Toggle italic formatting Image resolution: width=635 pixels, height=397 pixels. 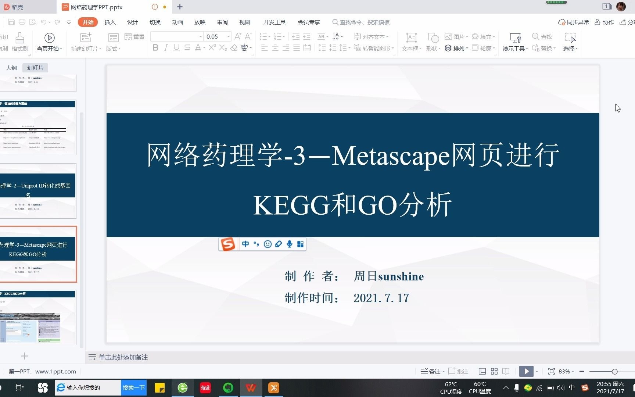[x=166, y=48]
